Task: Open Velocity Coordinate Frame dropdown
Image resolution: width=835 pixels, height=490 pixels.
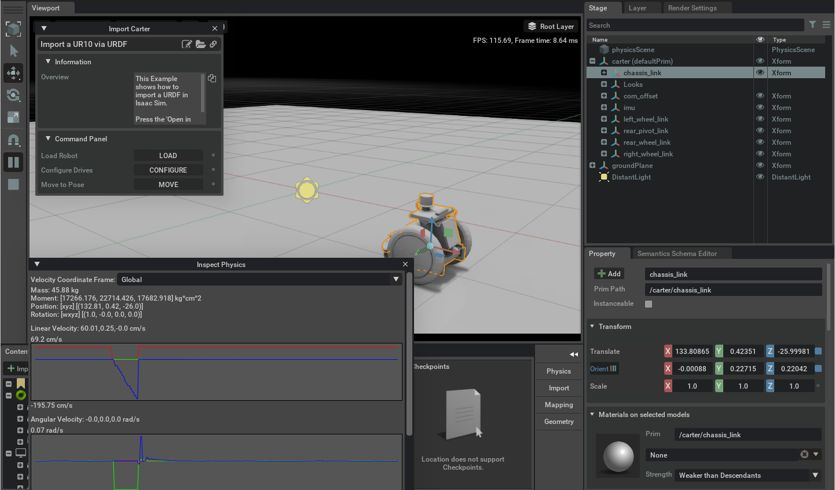Action: 259,279
